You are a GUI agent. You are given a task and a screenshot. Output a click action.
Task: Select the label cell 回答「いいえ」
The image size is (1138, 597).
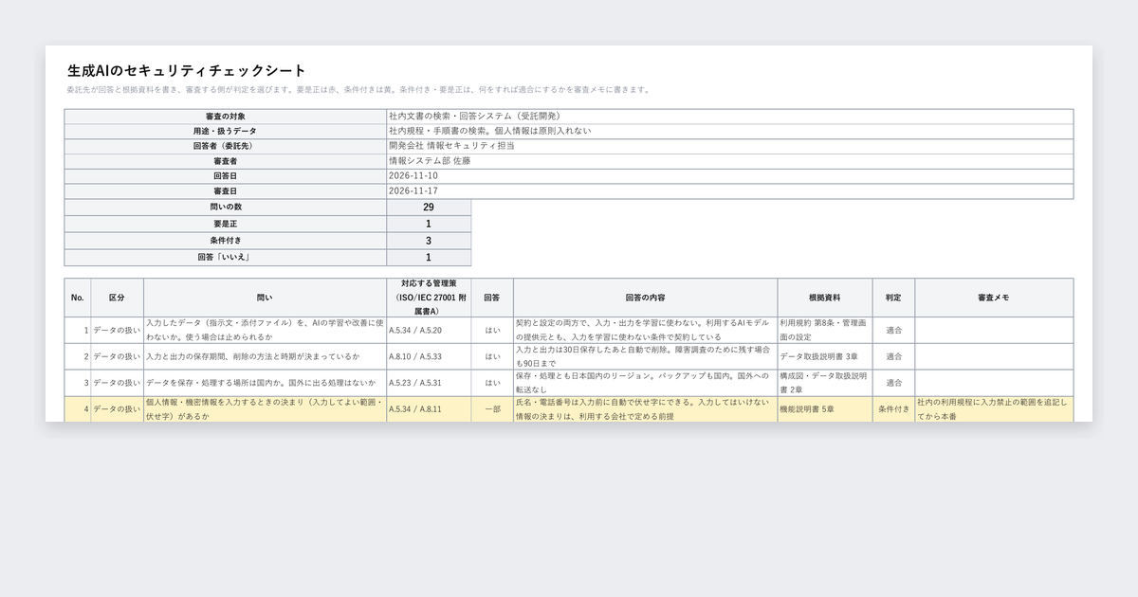pyautogui.click(x=226, y=258)
